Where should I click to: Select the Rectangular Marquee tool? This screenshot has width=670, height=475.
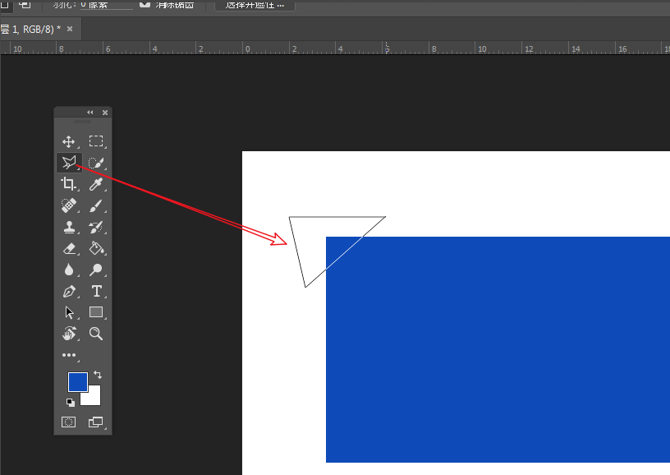coord(96,141)
